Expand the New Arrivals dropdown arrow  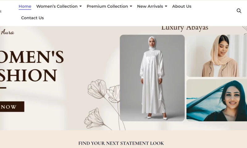[166, 6]
